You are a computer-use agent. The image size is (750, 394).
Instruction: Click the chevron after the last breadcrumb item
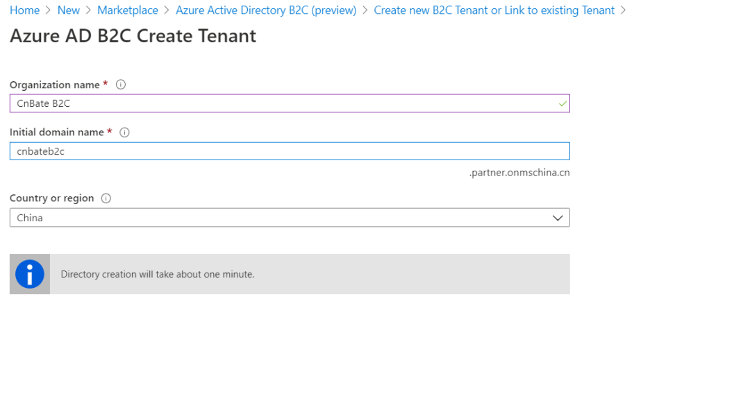[x=623, y=10]
